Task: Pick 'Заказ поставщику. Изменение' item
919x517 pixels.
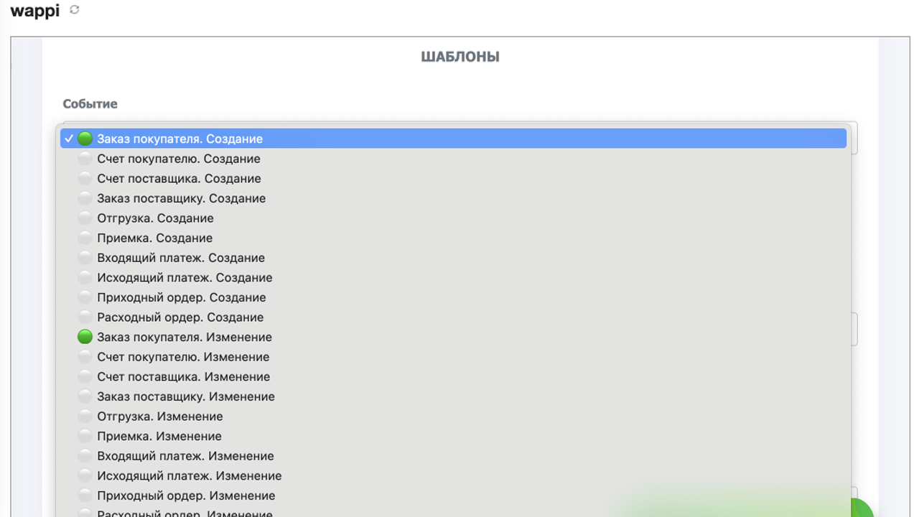Action: pyautogui.click(x=185, y=396)
